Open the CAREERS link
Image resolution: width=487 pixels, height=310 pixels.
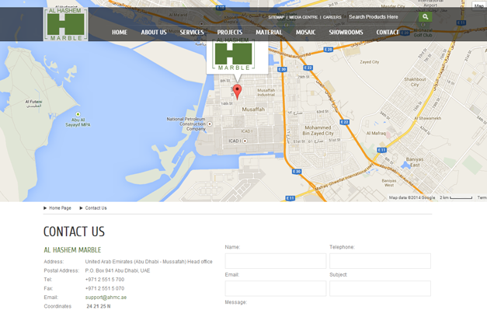(x=332, y=17)
